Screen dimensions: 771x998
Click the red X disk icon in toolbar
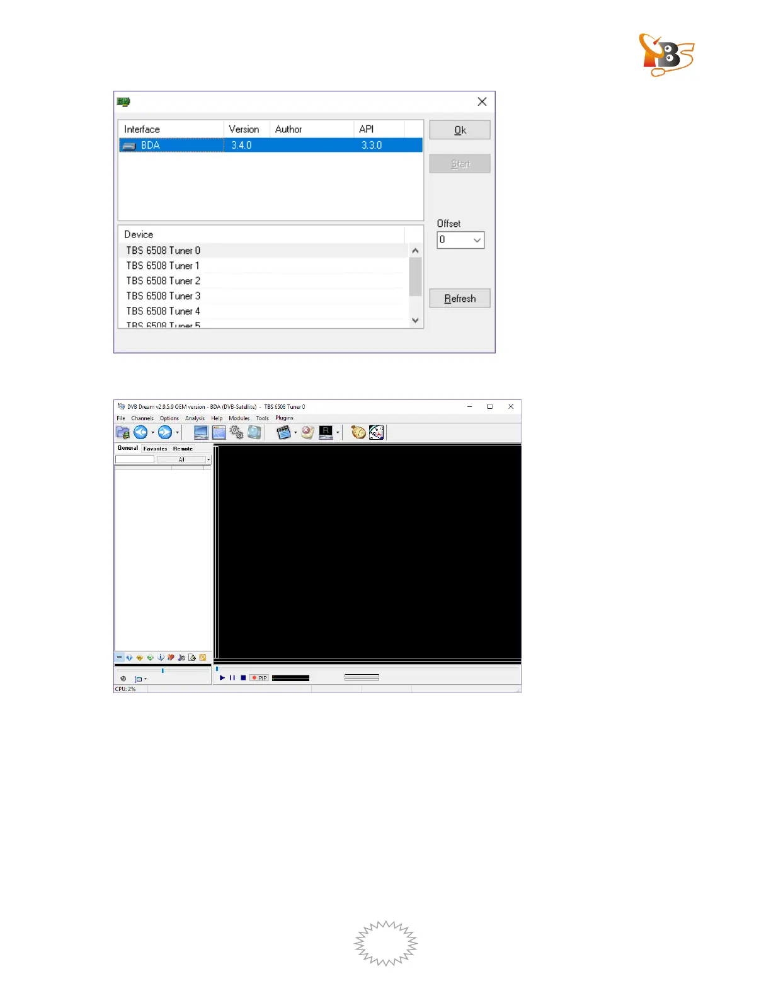pos(307,432)
